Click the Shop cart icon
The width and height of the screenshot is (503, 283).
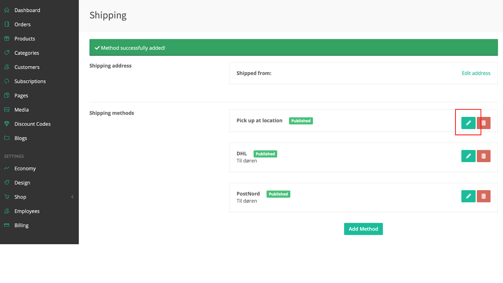click(x=7, y=197)
